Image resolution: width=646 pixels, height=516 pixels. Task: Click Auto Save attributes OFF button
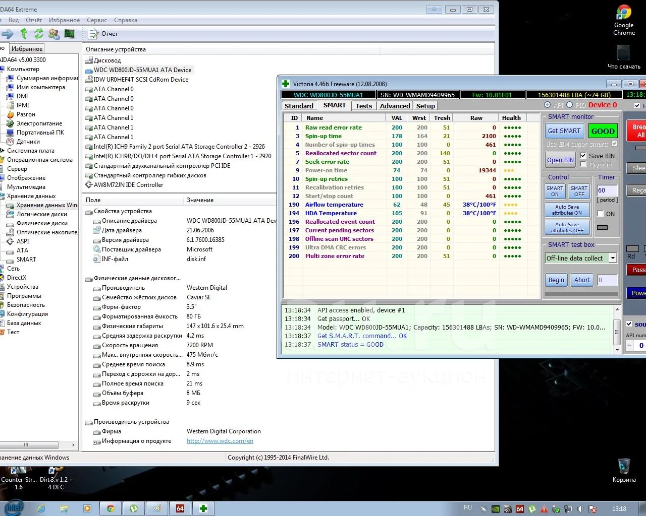567,227
